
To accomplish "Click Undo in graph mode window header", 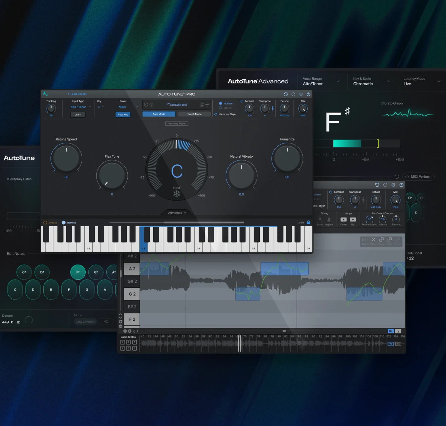I will pyautogui.click(x=377, y=185).
